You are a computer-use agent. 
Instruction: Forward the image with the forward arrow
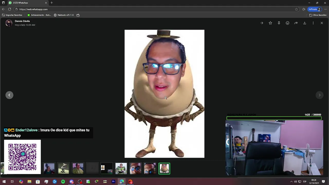[296, 23]
